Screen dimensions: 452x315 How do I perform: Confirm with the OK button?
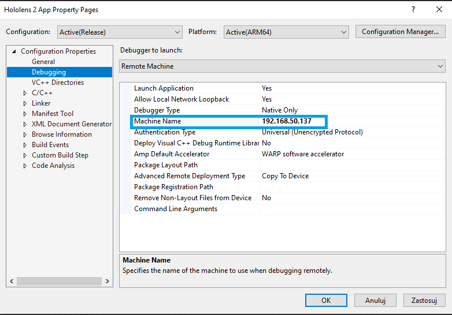pos(326,301)
